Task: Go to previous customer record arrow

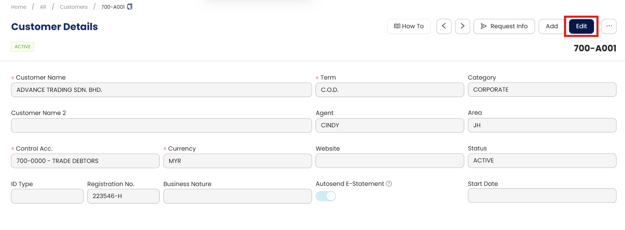Action: (444, 26)
